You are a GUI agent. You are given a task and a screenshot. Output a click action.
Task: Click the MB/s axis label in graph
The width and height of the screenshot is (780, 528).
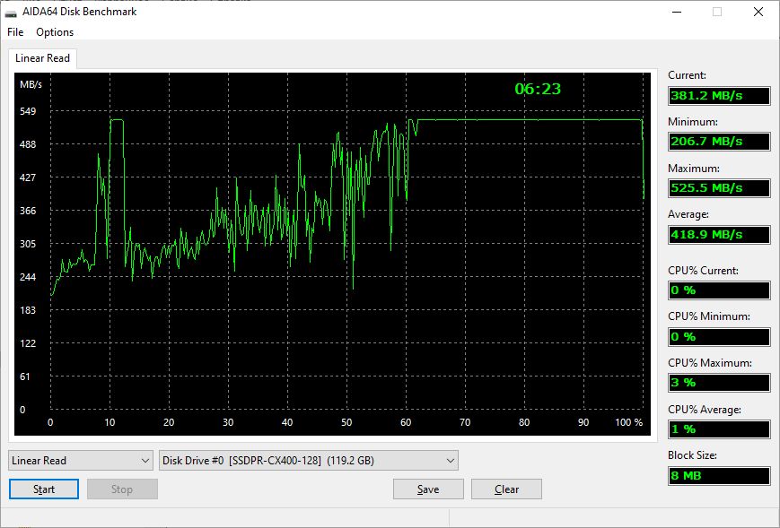tap(31, 84)
